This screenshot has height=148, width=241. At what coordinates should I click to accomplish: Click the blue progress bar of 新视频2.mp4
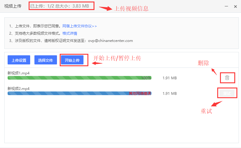pyautogui.click(x=80, y=93)
